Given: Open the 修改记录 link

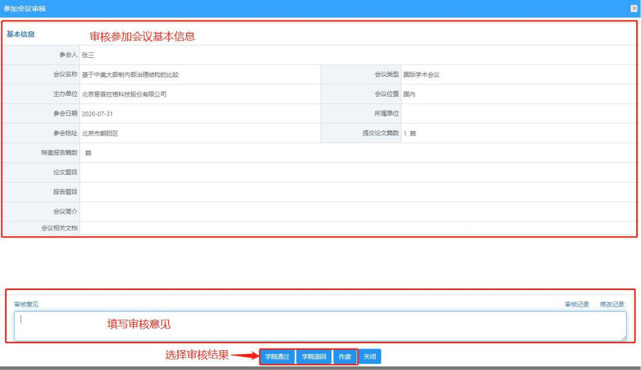Looking at the screenshot, I should click(612, 304).
